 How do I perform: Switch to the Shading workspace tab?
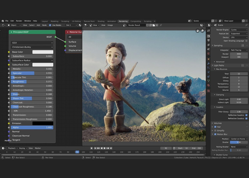[101, 21]
